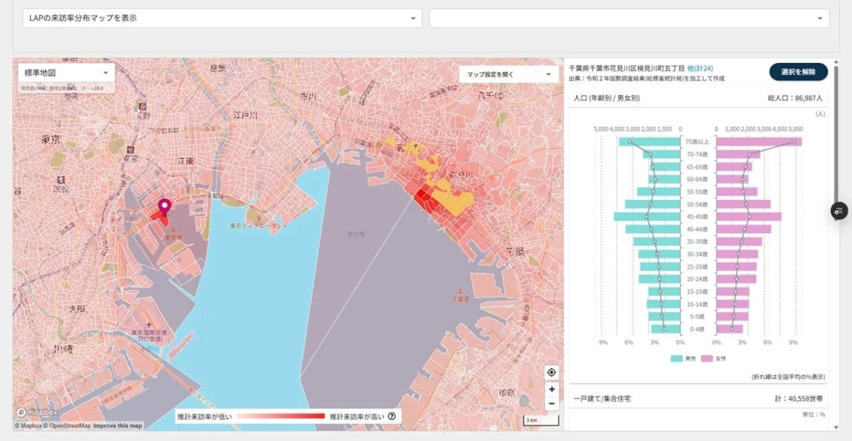Click the anchor icon at 千葉港
The width and height of the screenshot is (852, 441).
(460, 291)
